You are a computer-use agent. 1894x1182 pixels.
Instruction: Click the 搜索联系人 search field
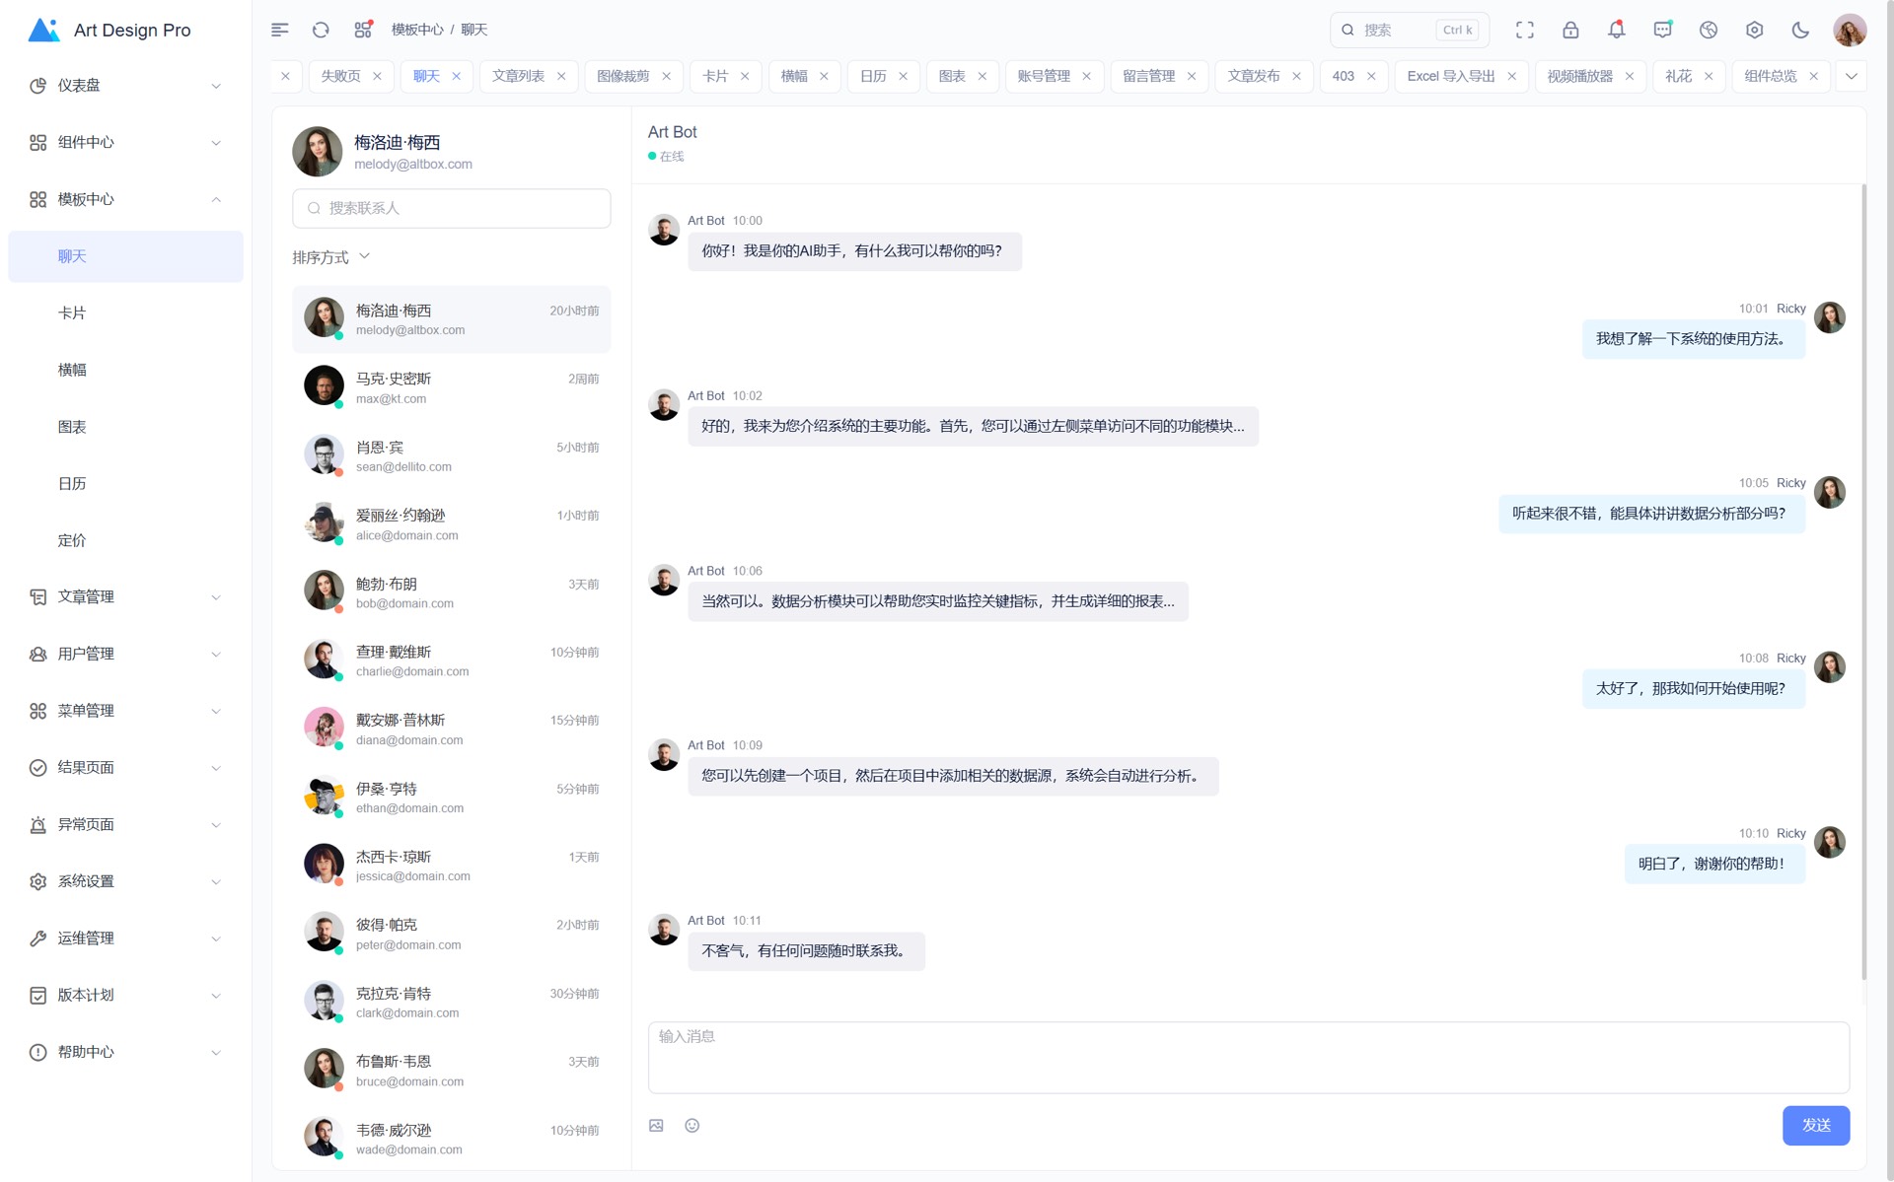[x=451, y=208]
